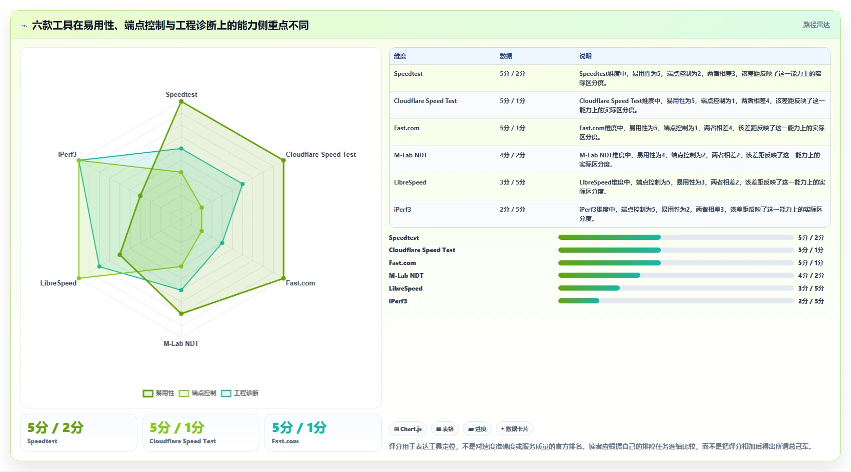
Task: Select the M-Lab NDT table row name
Action: 410,155
